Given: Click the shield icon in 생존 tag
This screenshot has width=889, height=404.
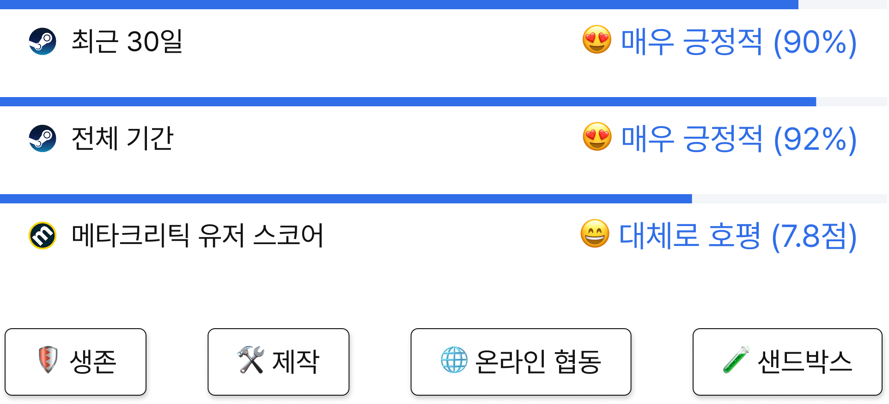Looking at the screenshot, I should coord(49,360).
